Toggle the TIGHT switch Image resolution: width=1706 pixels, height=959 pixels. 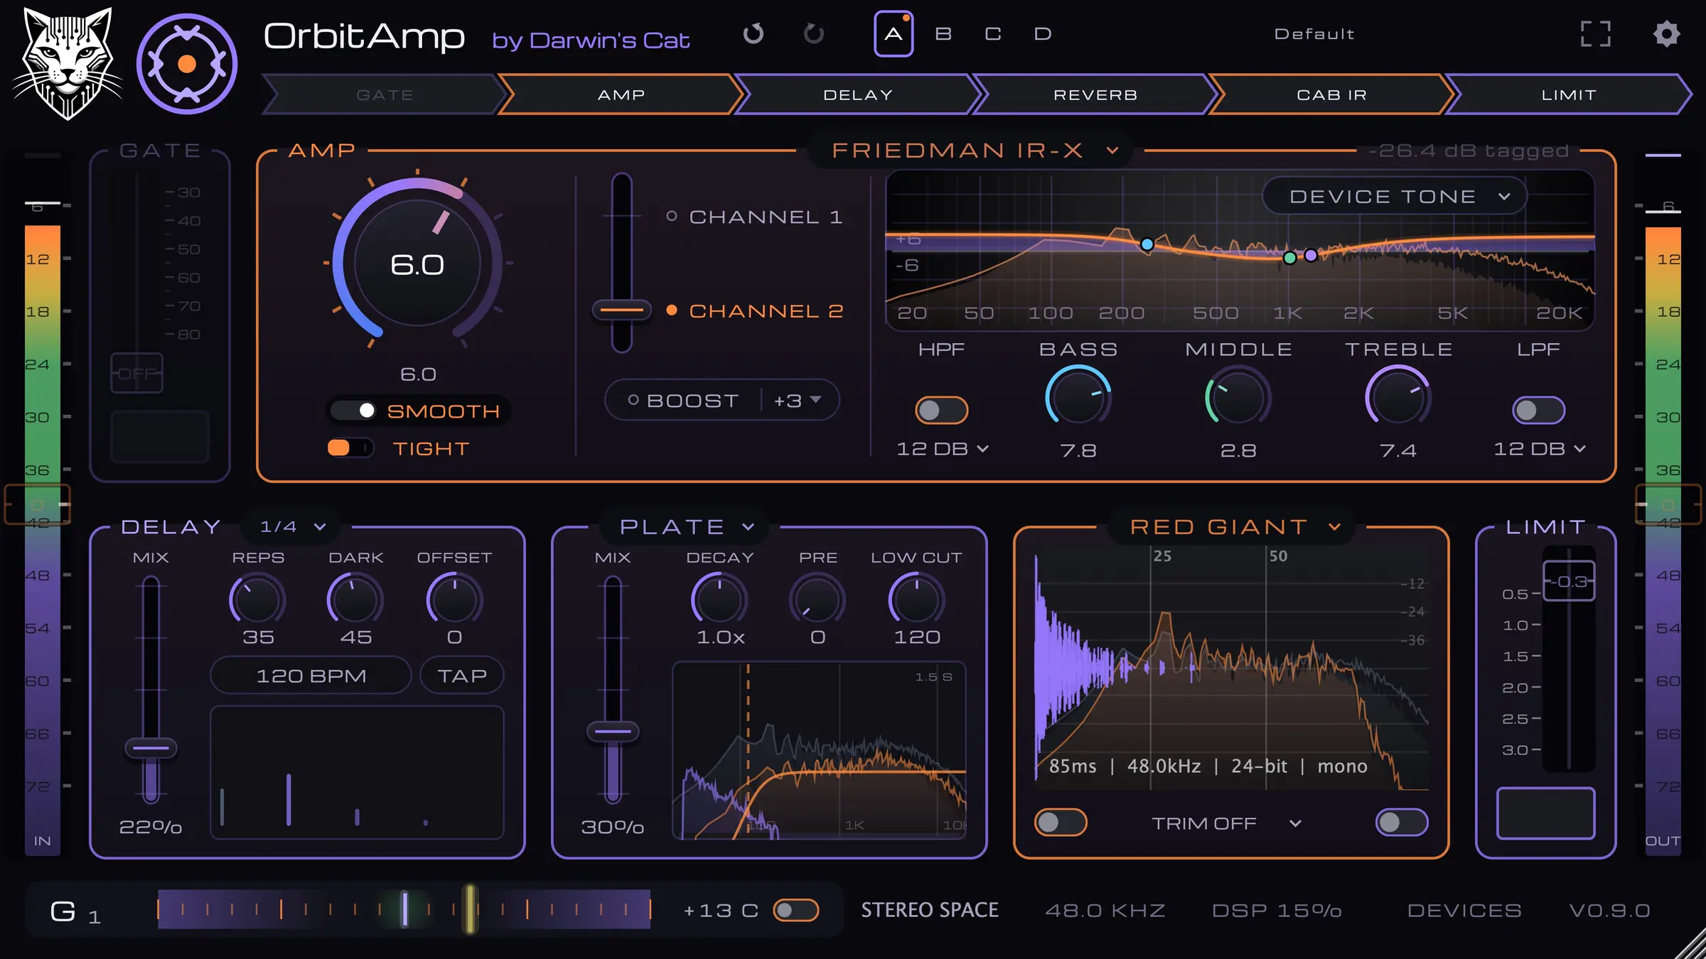350,448
